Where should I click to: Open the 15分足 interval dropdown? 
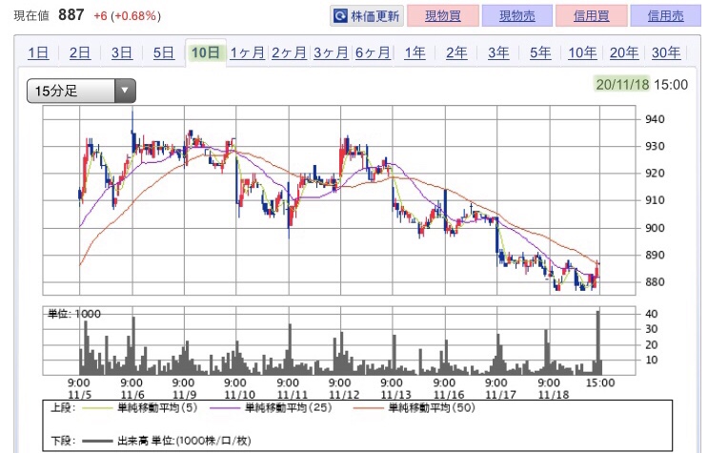[81, 91]
